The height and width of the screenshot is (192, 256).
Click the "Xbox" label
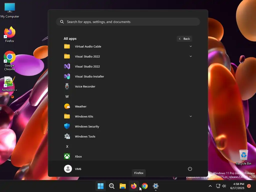point(78,156)
